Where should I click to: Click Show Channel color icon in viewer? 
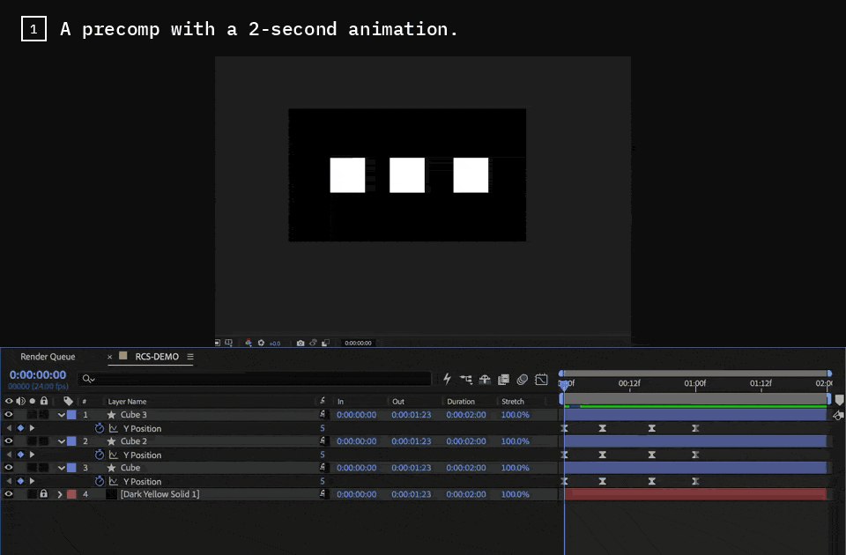point(249,343)
